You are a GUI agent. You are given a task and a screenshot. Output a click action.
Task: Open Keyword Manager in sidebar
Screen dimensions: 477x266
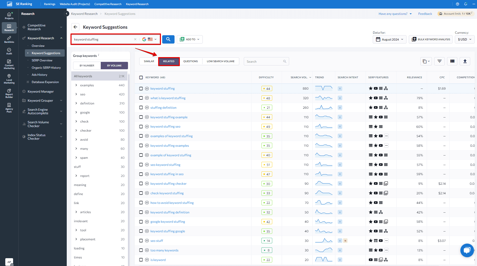tap(41, 91)
